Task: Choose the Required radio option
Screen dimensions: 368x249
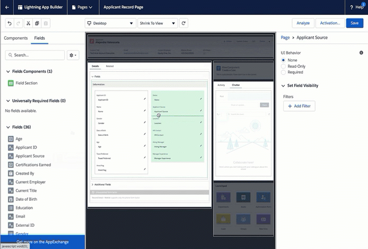Action: (x=284, y=73)
